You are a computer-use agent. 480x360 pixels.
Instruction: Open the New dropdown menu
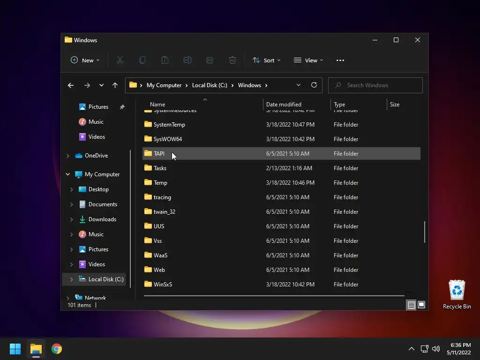tap(85, 60)
